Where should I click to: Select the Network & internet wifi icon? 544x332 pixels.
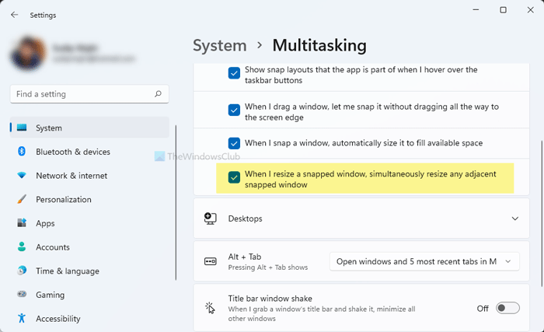22,176
